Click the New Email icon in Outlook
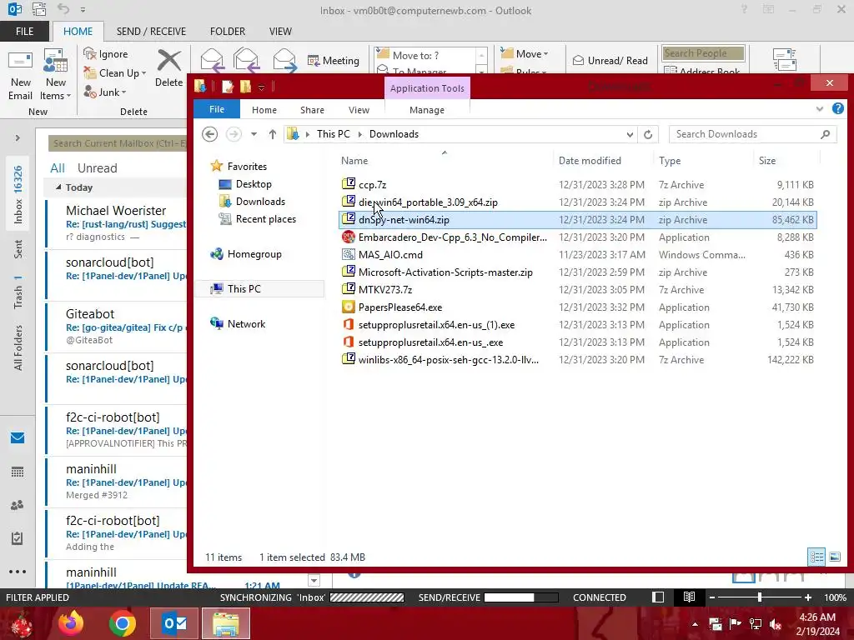This screenshot has height=640, width=854. (x=20, y=75)
